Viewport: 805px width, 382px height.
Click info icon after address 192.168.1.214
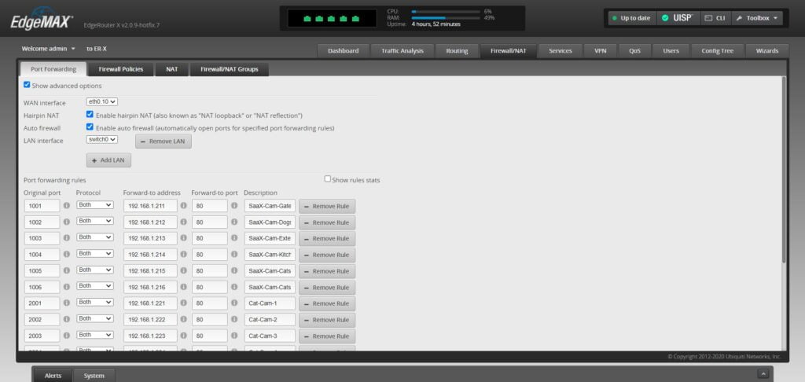point(183,254)
